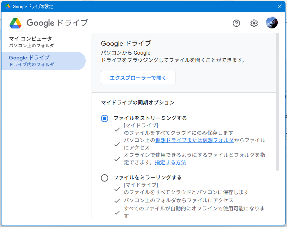Select the マイ コンピュータ sidebar item
Screen dimensions: 287x227
[x=43, y=42]
